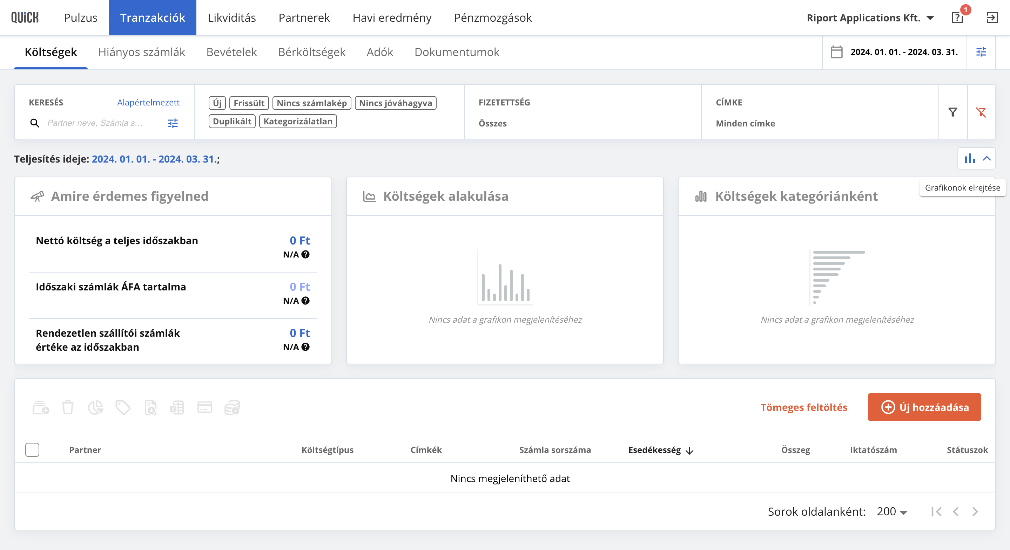Click the Státuszok column header

click(967, 450)
